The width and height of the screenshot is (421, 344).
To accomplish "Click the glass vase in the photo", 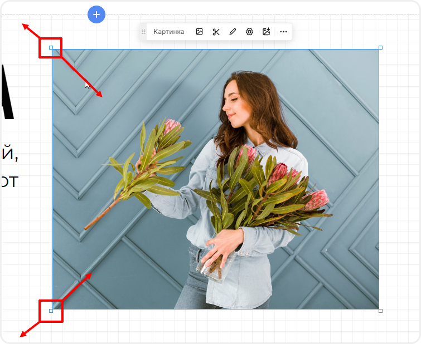I will point(216,268).
